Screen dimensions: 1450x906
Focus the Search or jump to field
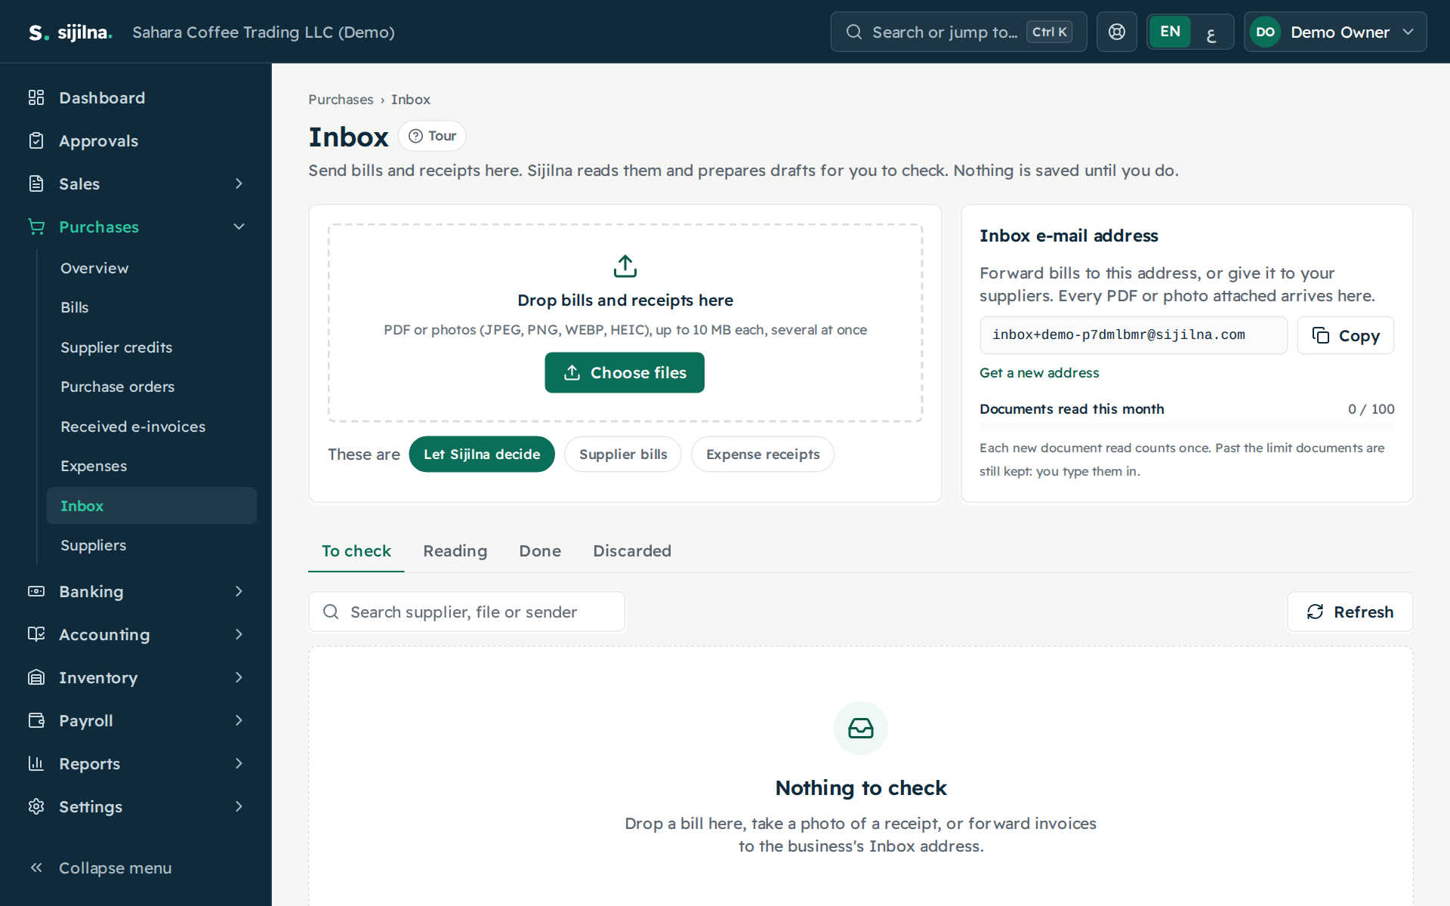[958, 32]
